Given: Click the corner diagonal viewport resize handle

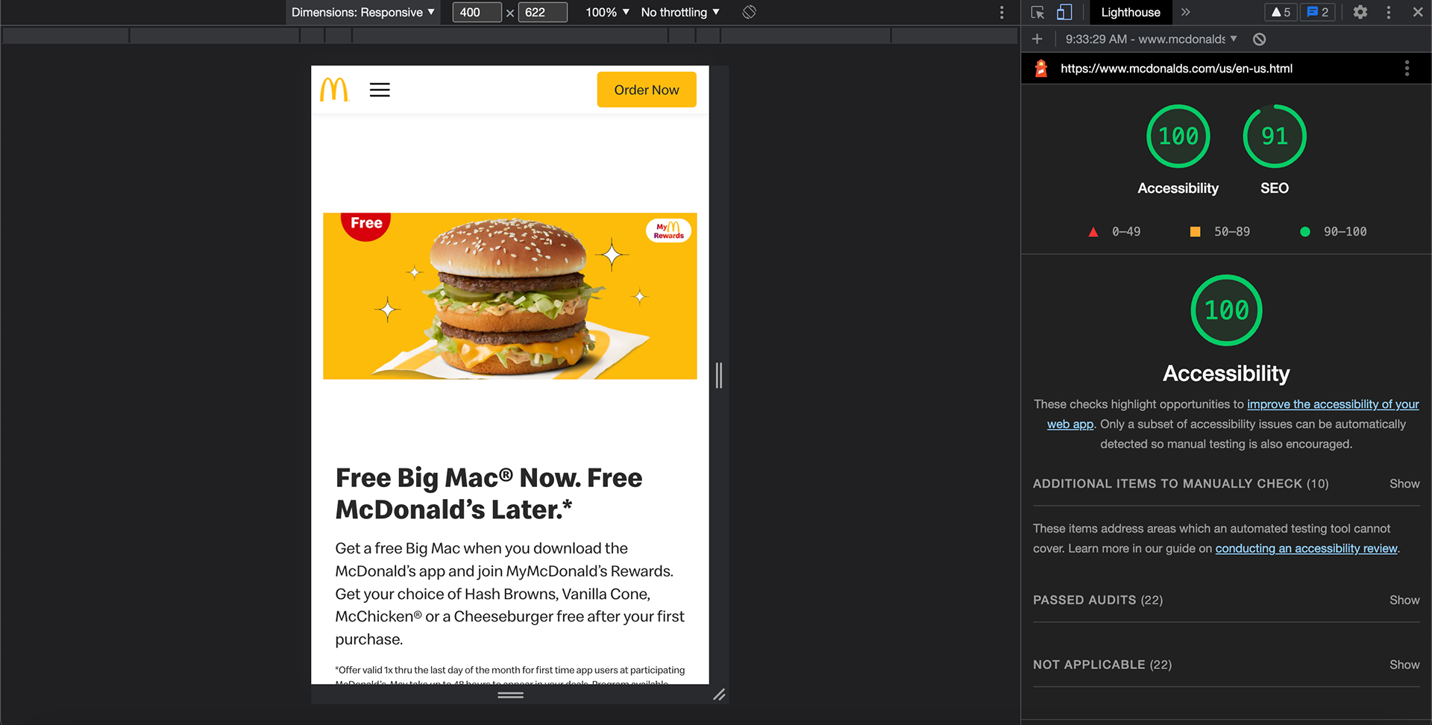Looking at the screenshot, I should click(x=719, y=695).
